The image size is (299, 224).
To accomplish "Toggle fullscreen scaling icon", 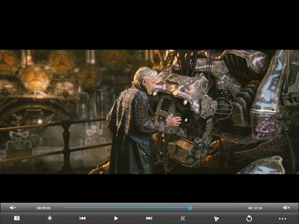I will (183, 218).
